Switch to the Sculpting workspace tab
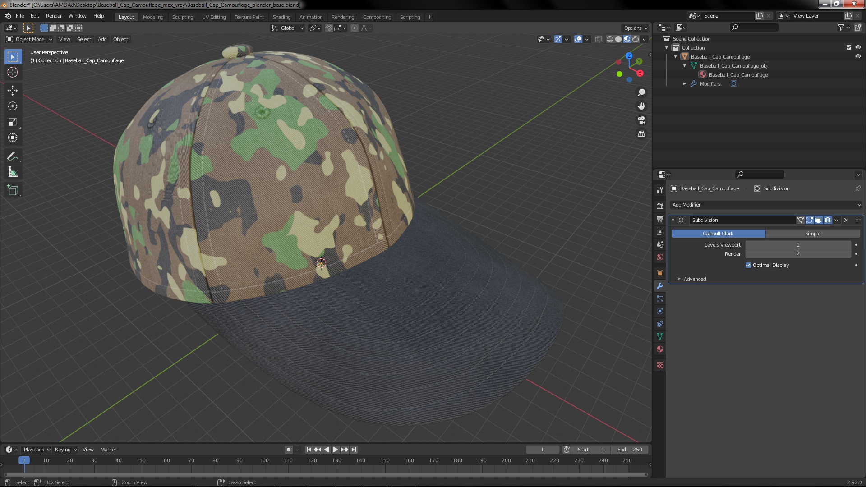 pyautogui.click(x=183, y=17)
